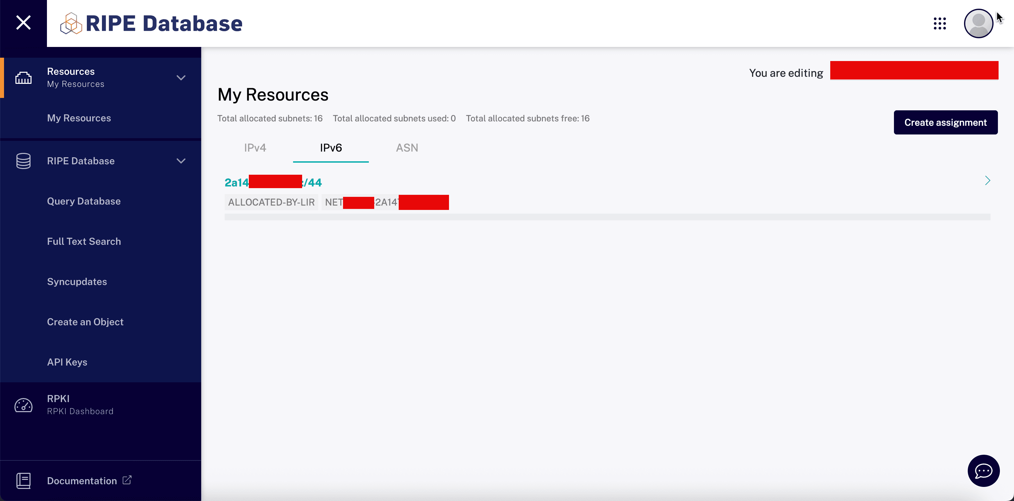The width and height of the screenshot is (1014, 501).
Task: Click the RPKI dashboard gauge icon
Action: click(x=23, y=405)
